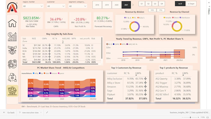
Task: Click the business_insights_360 report name
Action: [179, 112]
